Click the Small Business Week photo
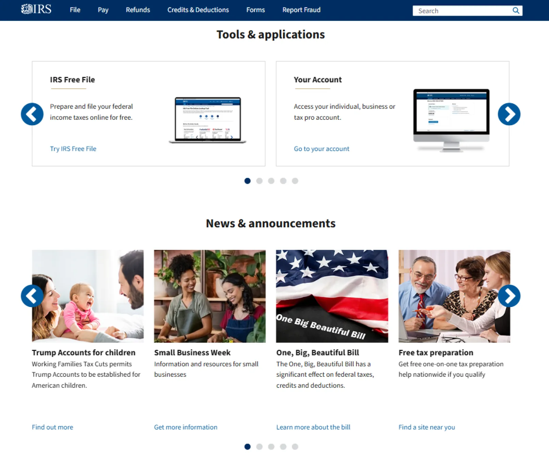Image resolution: width=549 pixels, height=469 pixels. [x=210, y=296]
